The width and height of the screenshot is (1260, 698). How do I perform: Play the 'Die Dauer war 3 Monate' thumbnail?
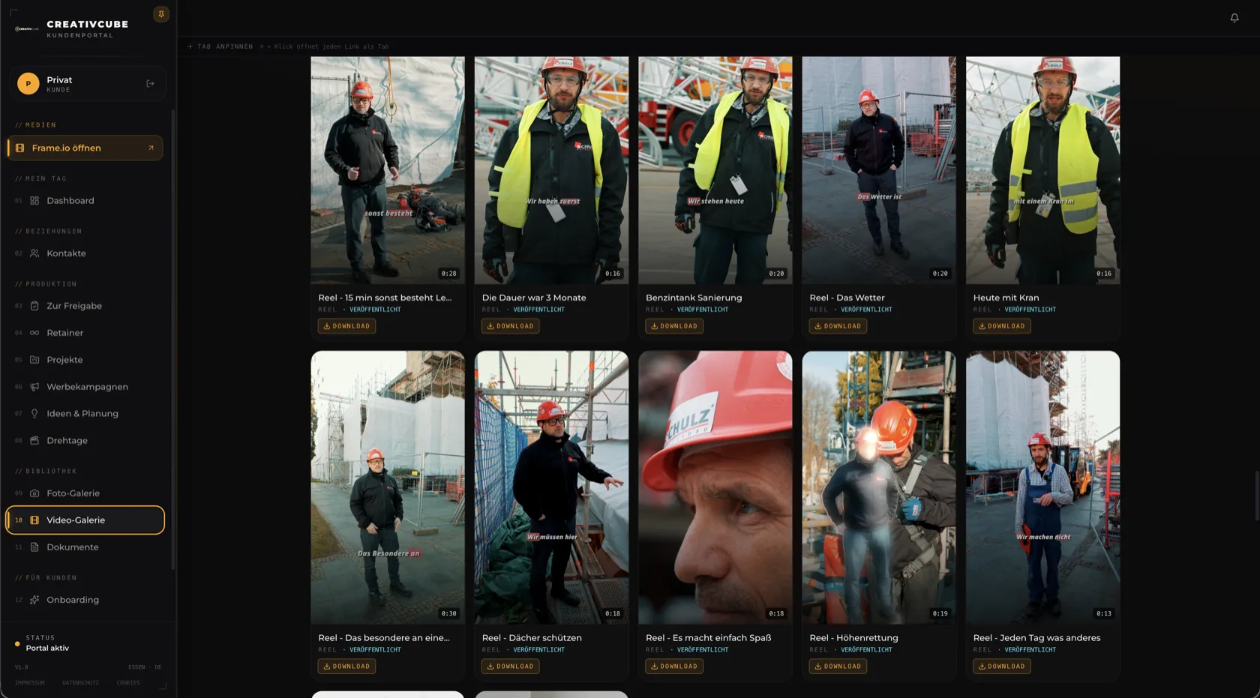pyautogui.click(x=551, y=170)
